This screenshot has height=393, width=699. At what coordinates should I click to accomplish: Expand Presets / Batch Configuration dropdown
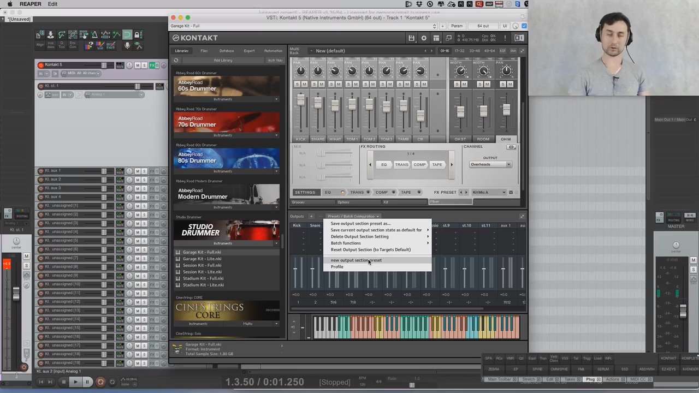pos(353,217)
